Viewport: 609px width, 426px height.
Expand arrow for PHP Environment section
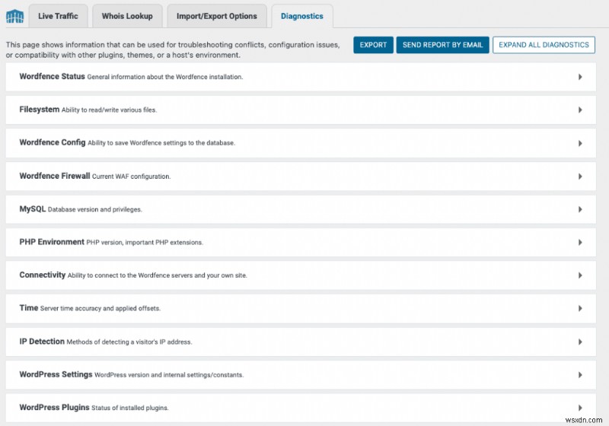pos(580,242)
